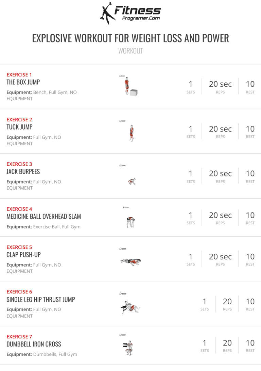The width and height of the screenshot is (261, 371).
Task: Open SINGLE LEG HIP THRUST JUMP title
Action: [x=41, y=299]
